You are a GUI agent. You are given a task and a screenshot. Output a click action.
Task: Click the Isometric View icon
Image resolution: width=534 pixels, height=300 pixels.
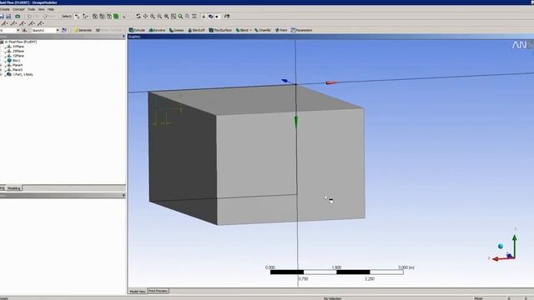click(x=194, y=17)
